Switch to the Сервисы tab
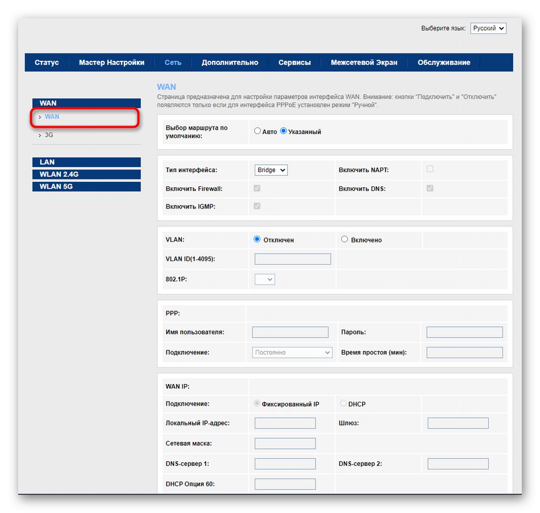Screen dimensions: 540x513 294,62
